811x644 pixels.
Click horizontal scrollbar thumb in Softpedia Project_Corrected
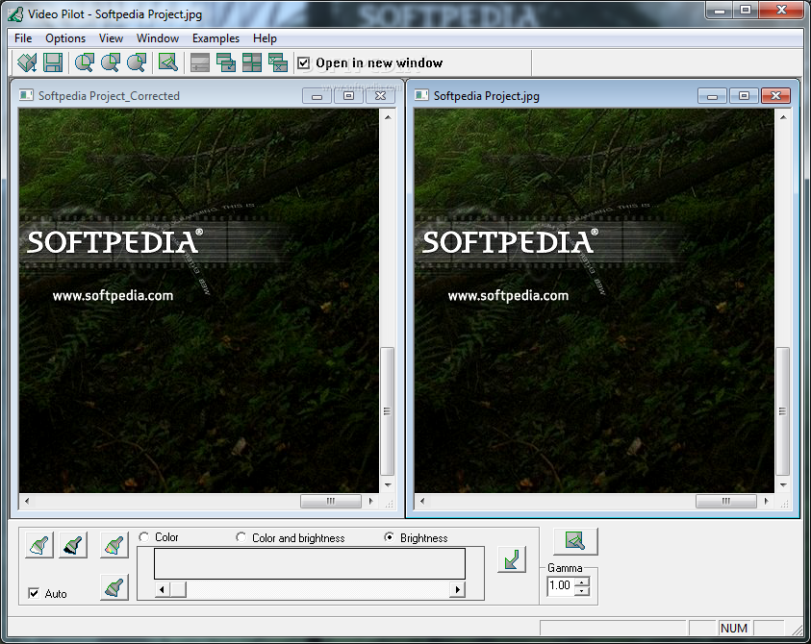(x=331, y=501)
